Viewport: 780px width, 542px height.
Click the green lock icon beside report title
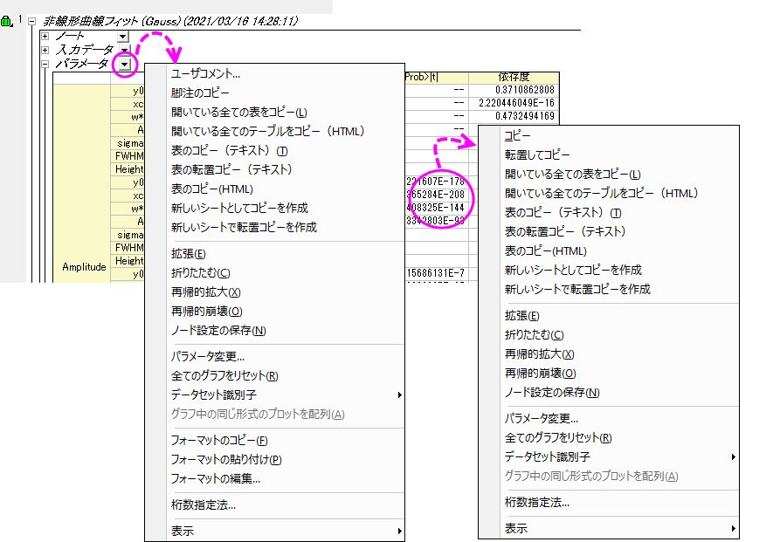pos(6,21)
